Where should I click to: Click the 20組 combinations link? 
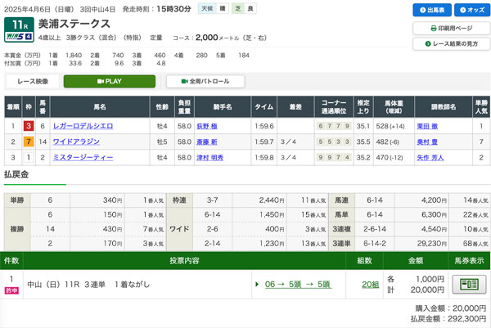pos(370,284)
